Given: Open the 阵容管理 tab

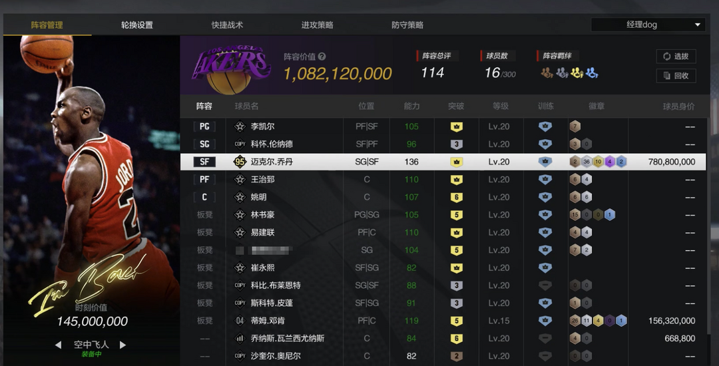Looking at the screenshot, I should (47, 25).
